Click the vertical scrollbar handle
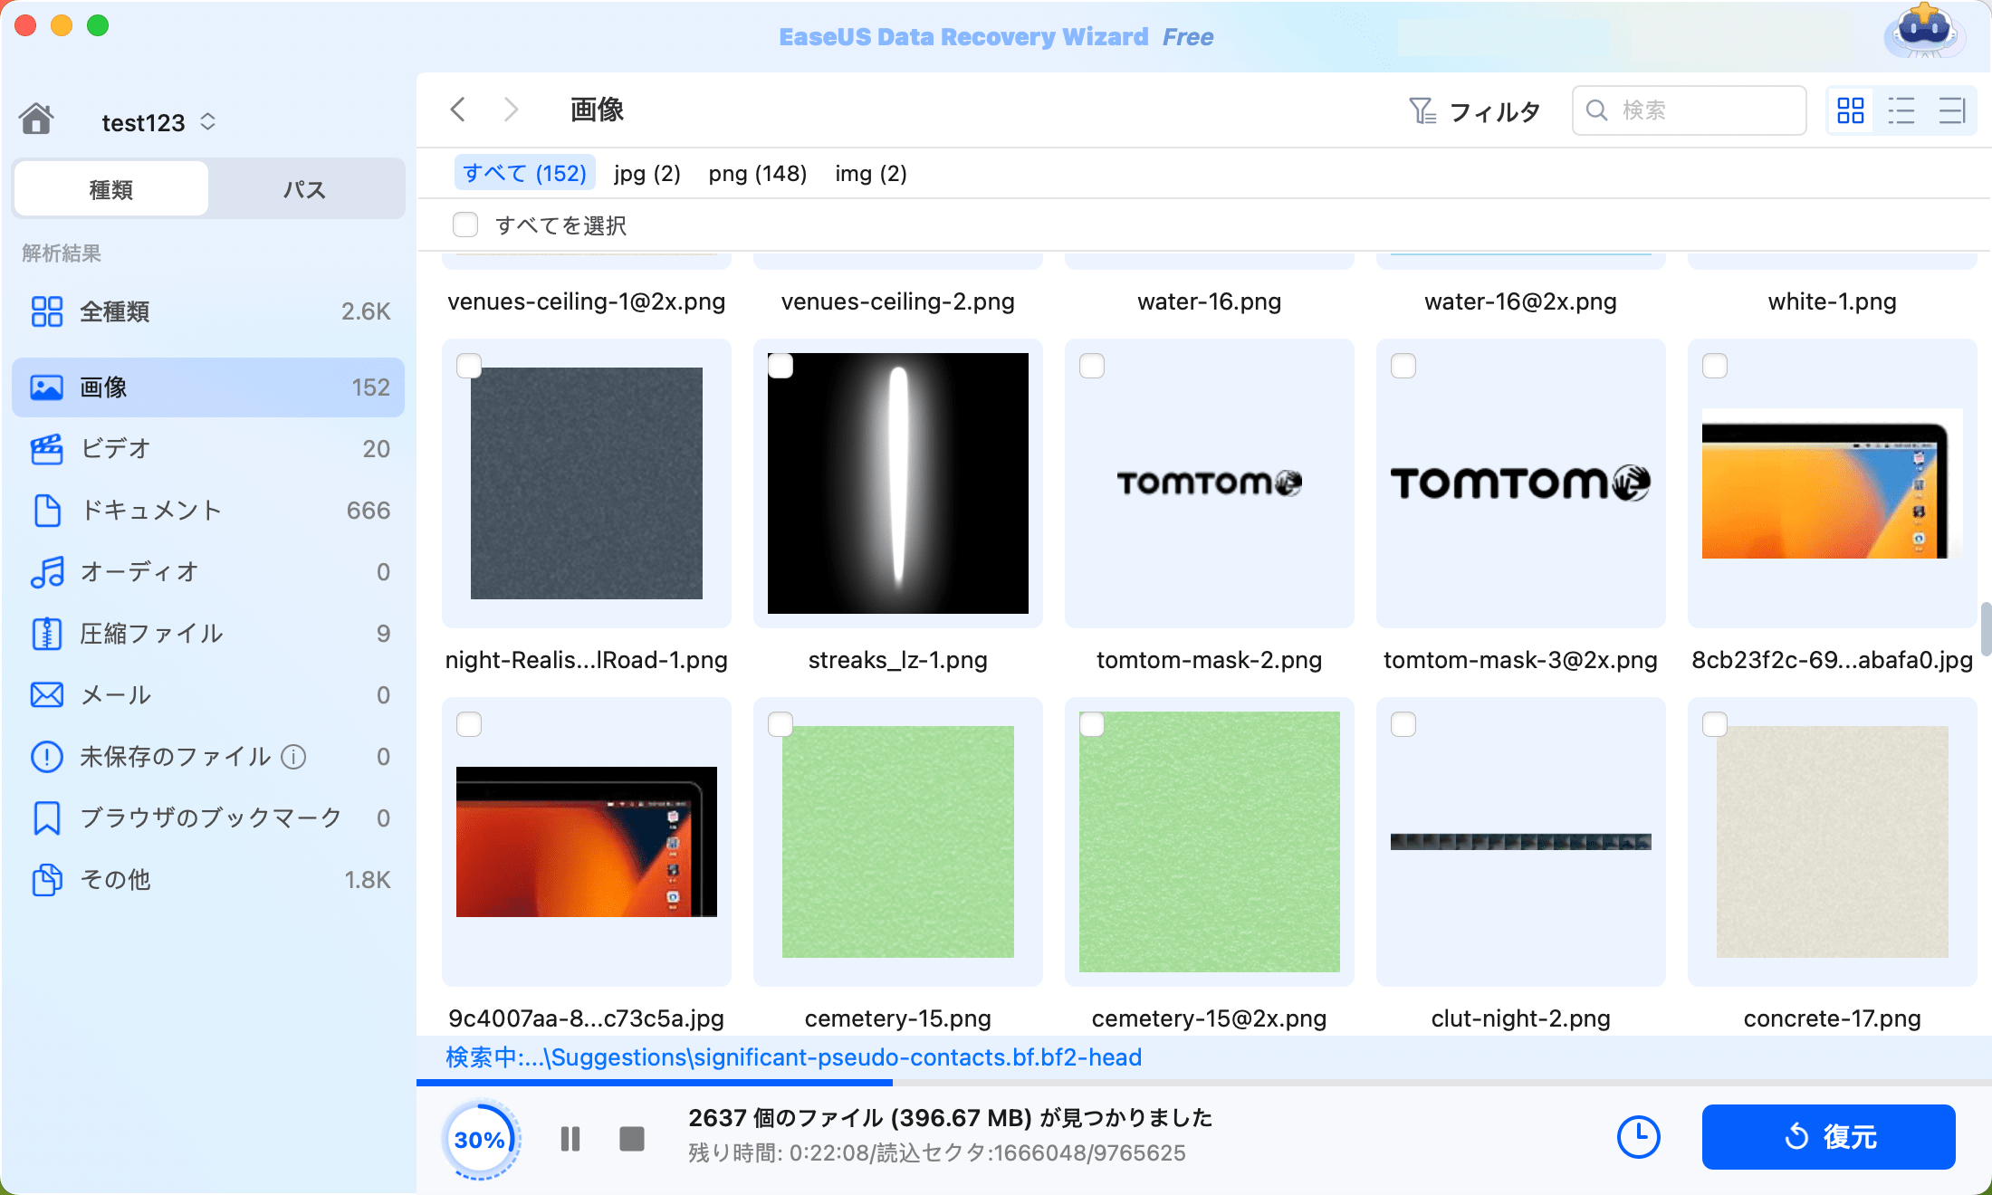 [1986, 628]
